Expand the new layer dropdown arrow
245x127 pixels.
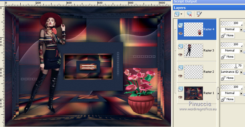(x=181, y=14)
